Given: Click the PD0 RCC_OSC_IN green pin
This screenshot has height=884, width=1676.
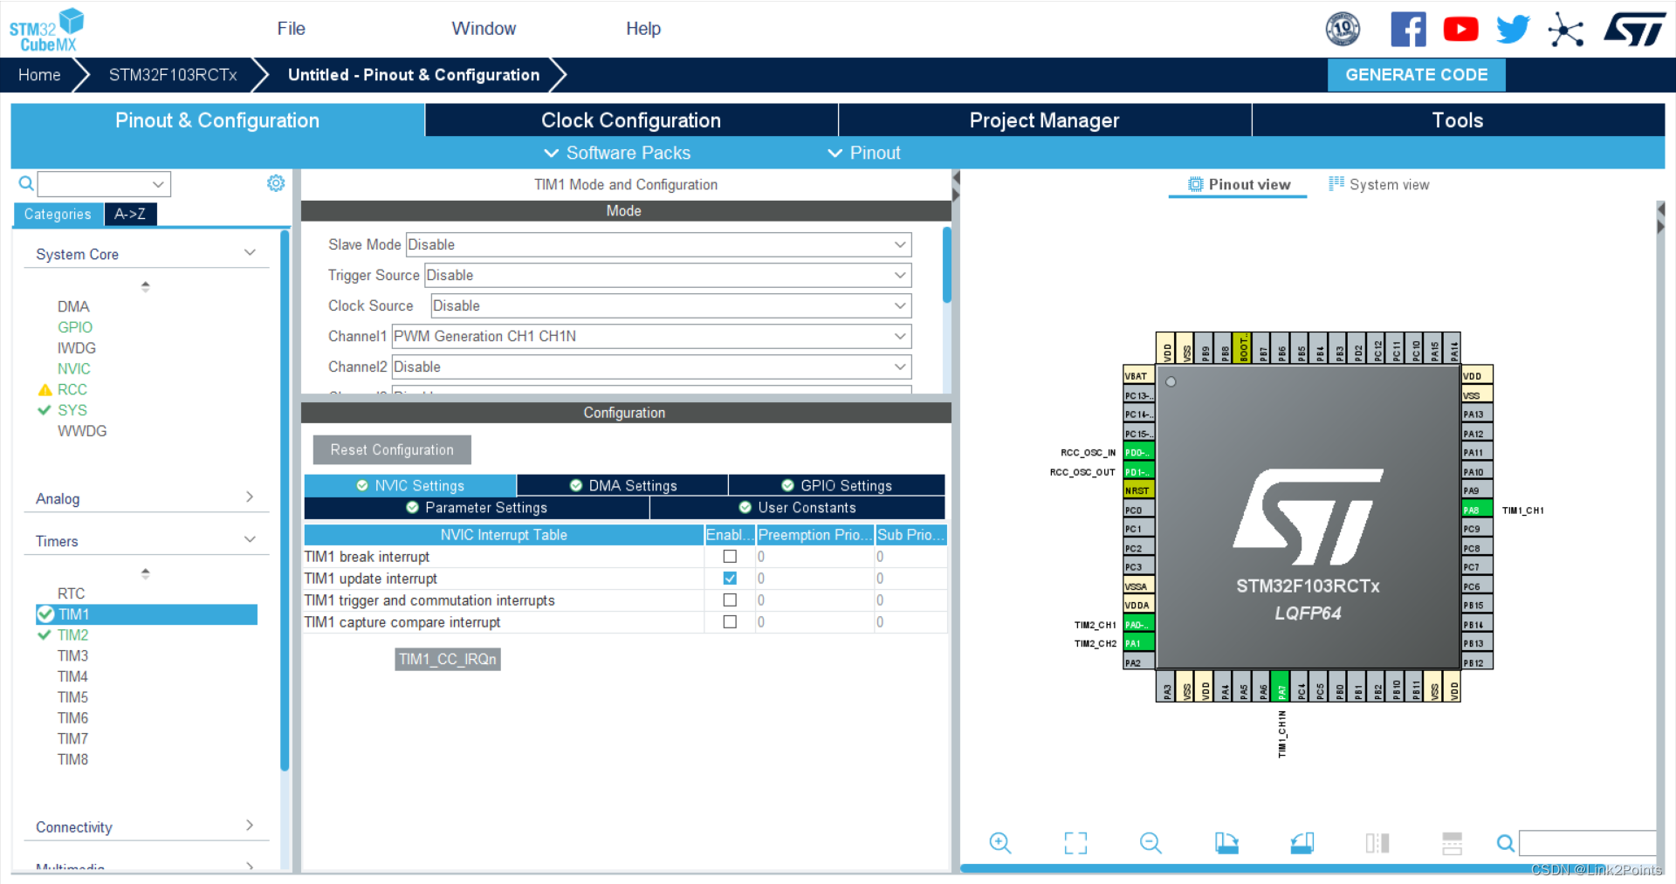Looking at the screenshot, I should [1138, 452].
